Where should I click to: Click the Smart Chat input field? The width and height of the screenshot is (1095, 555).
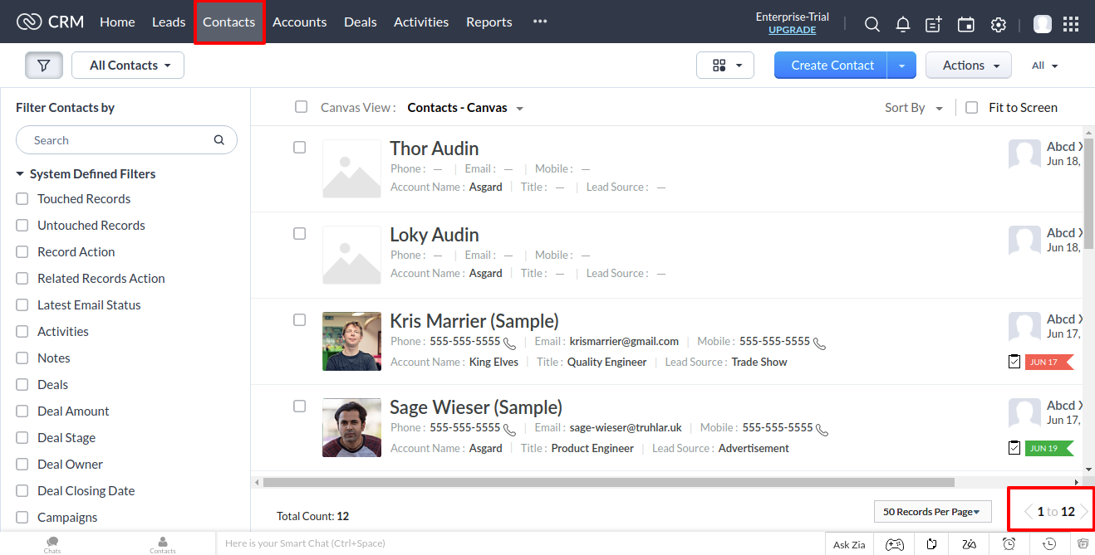point(519,544)
